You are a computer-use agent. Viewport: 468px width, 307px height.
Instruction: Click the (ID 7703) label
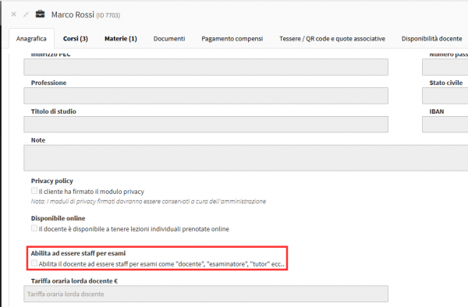click(108, 16)
